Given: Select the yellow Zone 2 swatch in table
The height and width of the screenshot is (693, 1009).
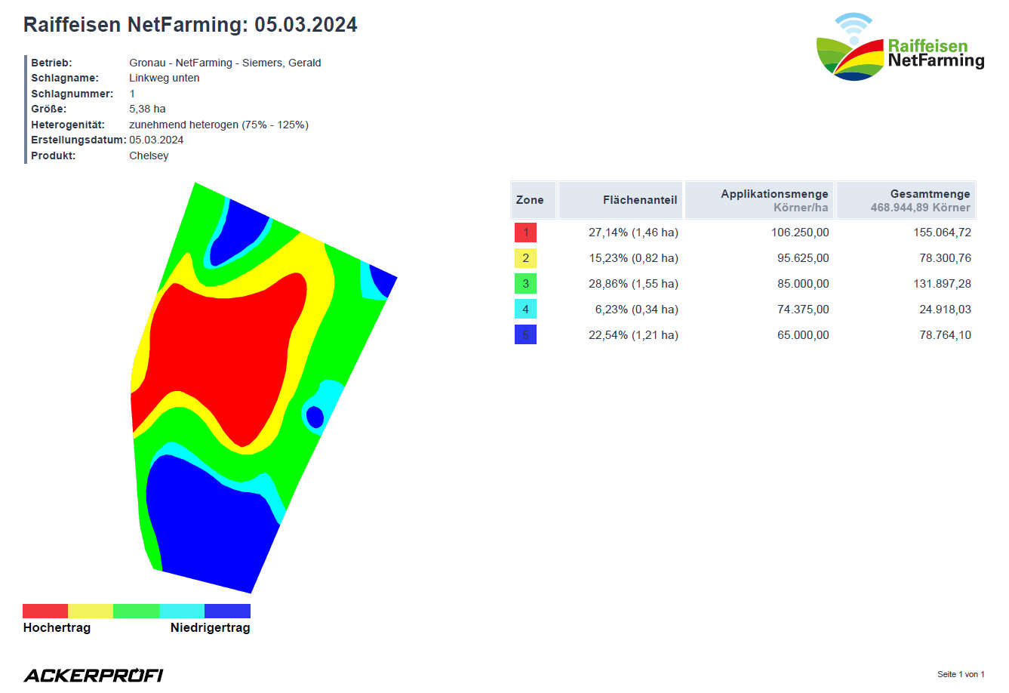Looking at the screenshot, I should [x=525, y=258].
